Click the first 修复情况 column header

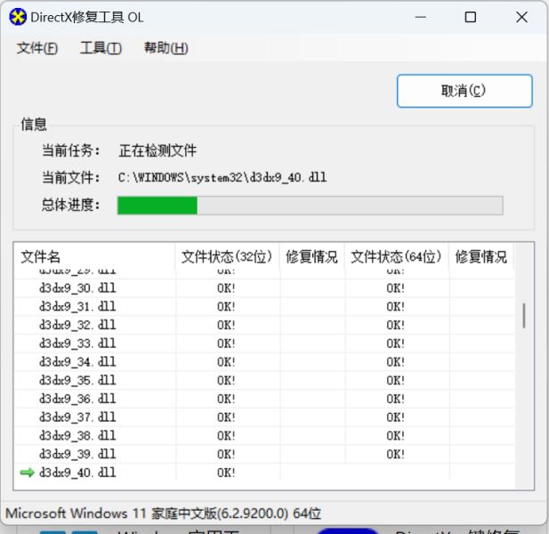[312, 256]
